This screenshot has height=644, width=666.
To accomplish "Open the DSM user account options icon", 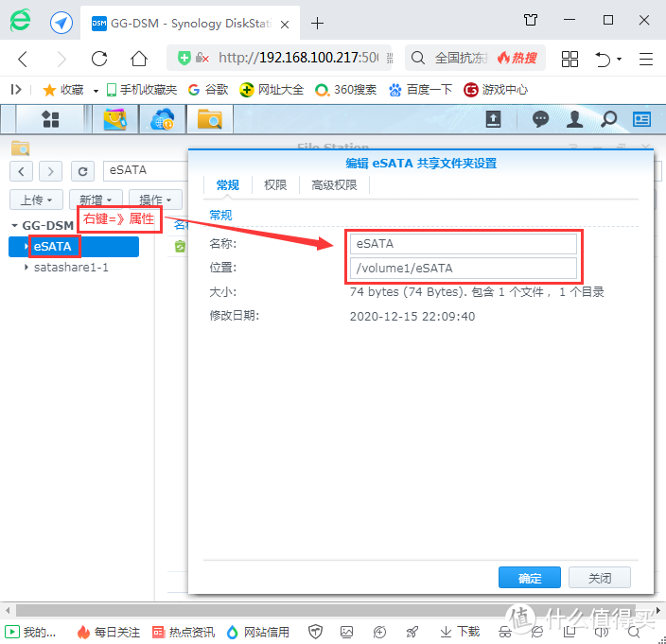I will tap(574, 119).
